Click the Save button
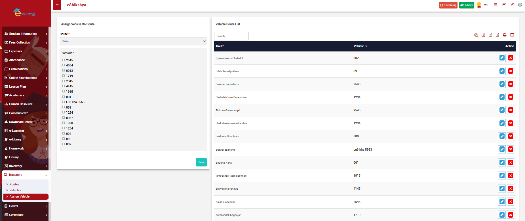 tap(201, 162)
